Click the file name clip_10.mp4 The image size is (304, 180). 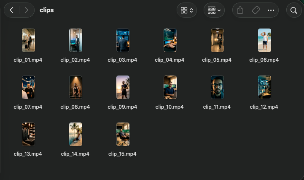coord(169,107)
